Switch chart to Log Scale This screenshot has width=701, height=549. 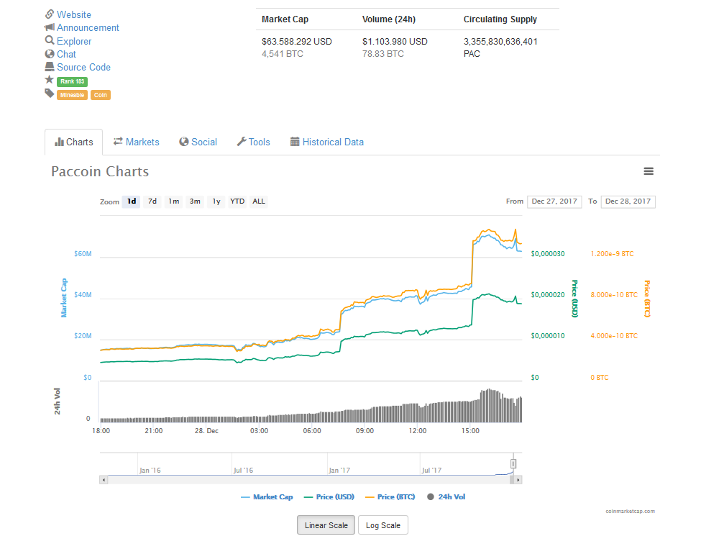tap(383, 525)
